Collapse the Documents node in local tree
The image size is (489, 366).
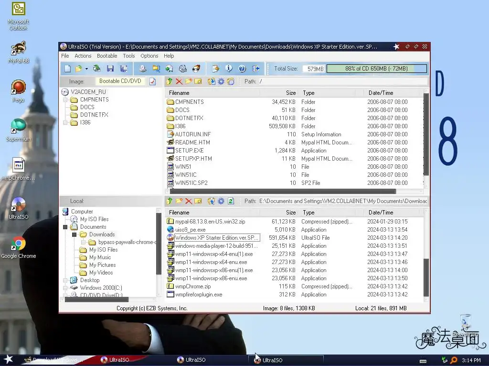coord(65,227)
